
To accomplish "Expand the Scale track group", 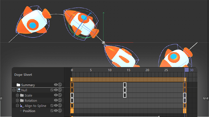I will 17,95.
